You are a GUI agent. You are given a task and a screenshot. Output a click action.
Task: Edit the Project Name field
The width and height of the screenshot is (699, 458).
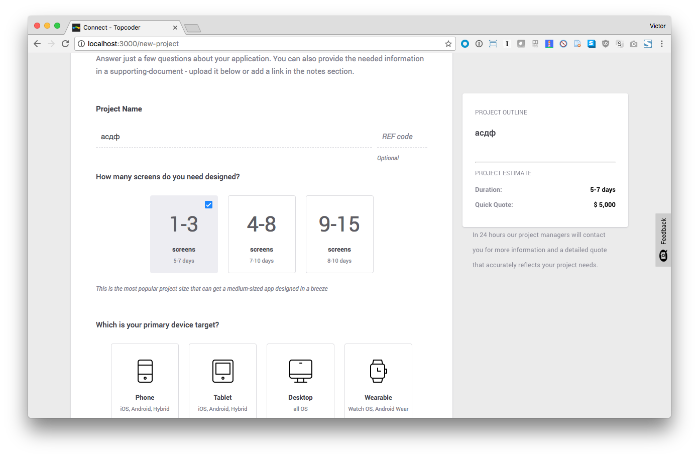click(x=234, y=137)
